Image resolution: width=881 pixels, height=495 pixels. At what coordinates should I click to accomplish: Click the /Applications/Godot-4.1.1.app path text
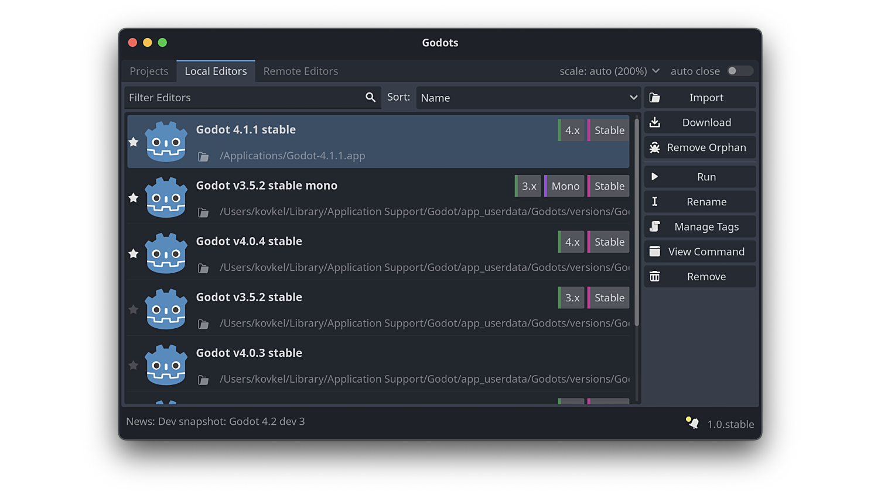click(x=292, y=156)
